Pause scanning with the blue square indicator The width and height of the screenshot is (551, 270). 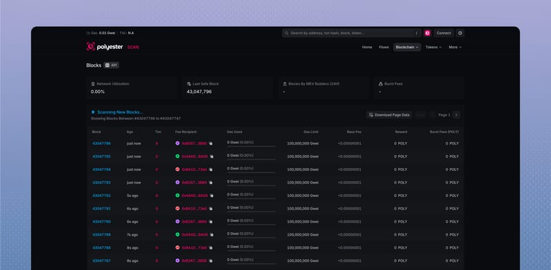(x=93, y=112)
